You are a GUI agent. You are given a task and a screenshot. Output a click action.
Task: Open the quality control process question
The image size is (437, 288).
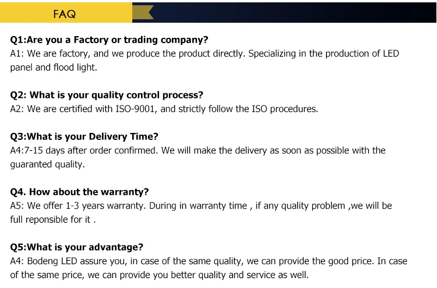click(107, 95)
